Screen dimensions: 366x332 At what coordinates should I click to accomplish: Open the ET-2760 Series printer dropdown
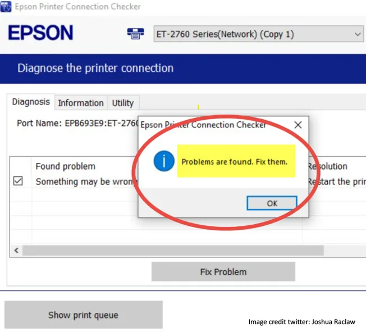click(x=258, y=34)
